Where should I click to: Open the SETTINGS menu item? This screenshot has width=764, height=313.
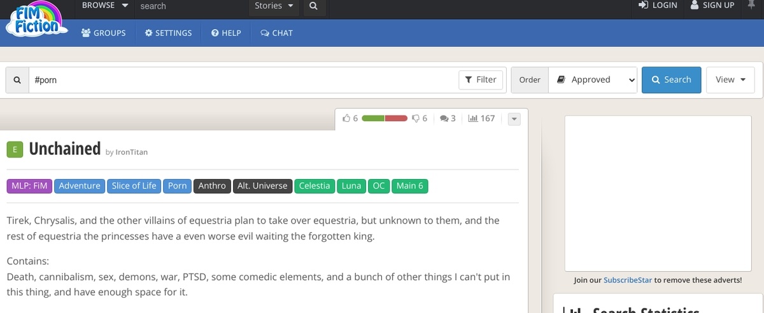pyautogui.click(x=168, y=33)
